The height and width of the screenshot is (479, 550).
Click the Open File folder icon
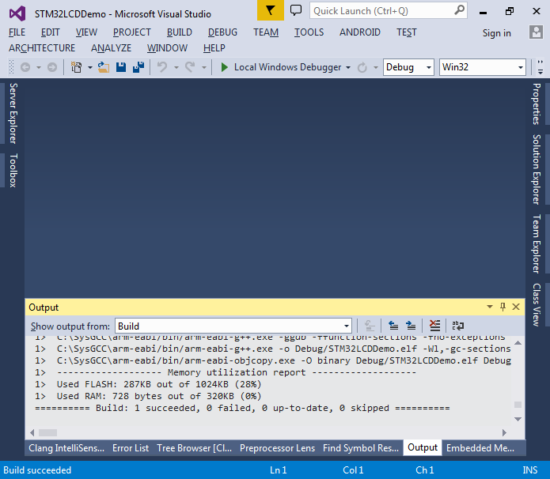[103, 67]
